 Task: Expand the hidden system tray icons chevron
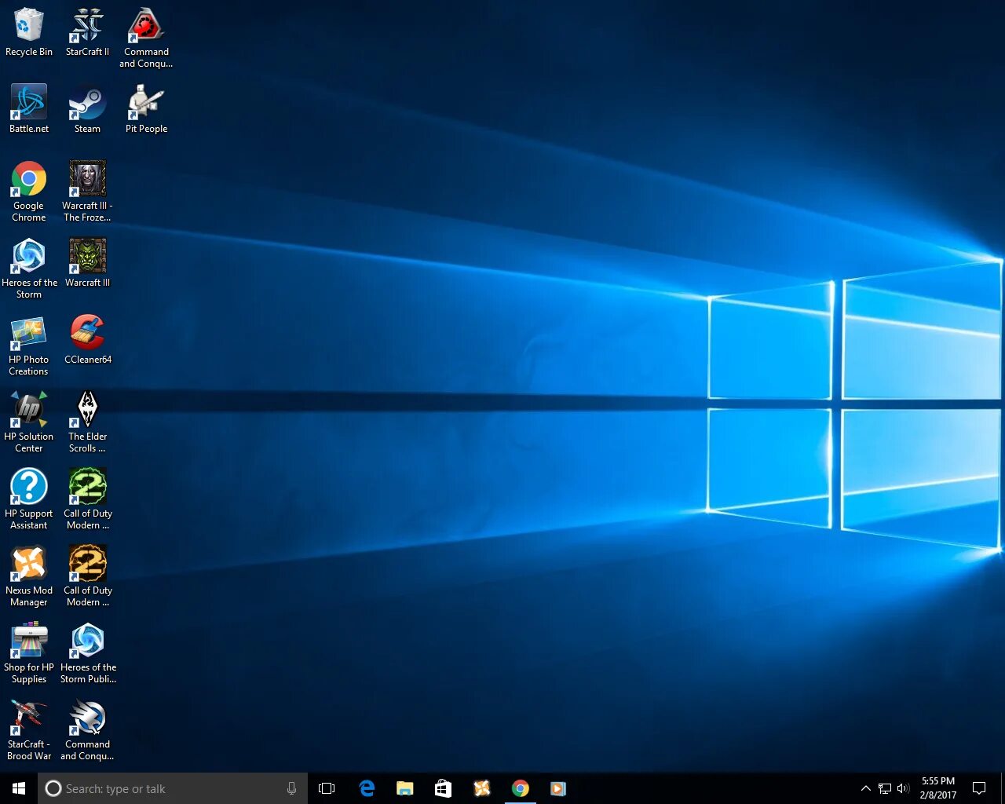[865, 788]
